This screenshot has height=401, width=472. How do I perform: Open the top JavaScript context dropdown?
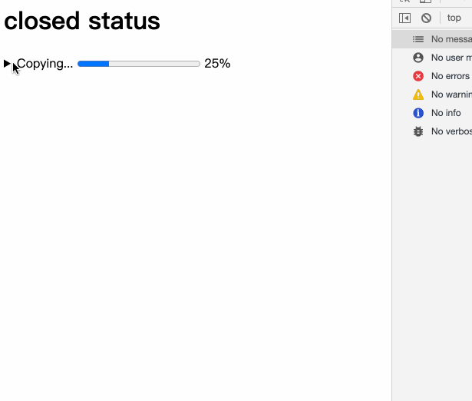454,18
